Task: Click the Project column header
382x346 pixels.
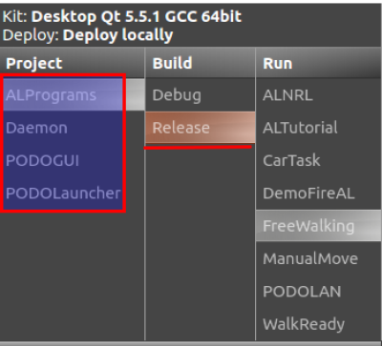Action: pyautogui.click(x=72, y=63)
